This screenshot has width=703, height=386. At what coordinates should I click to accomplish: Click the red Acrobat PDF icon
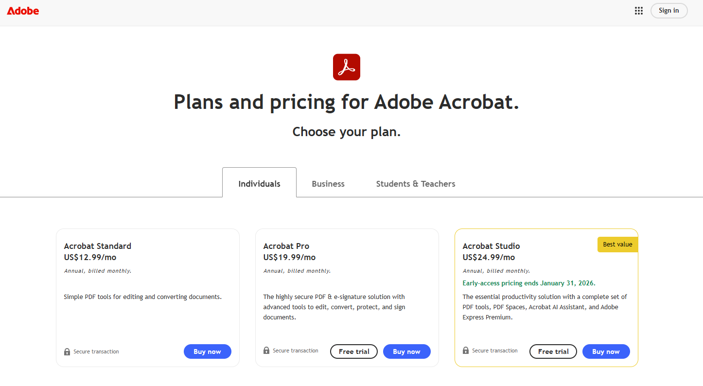(x=346, y=67)
